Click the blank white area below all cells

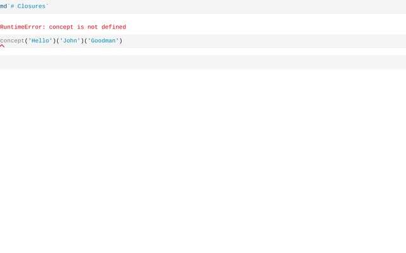203,158
